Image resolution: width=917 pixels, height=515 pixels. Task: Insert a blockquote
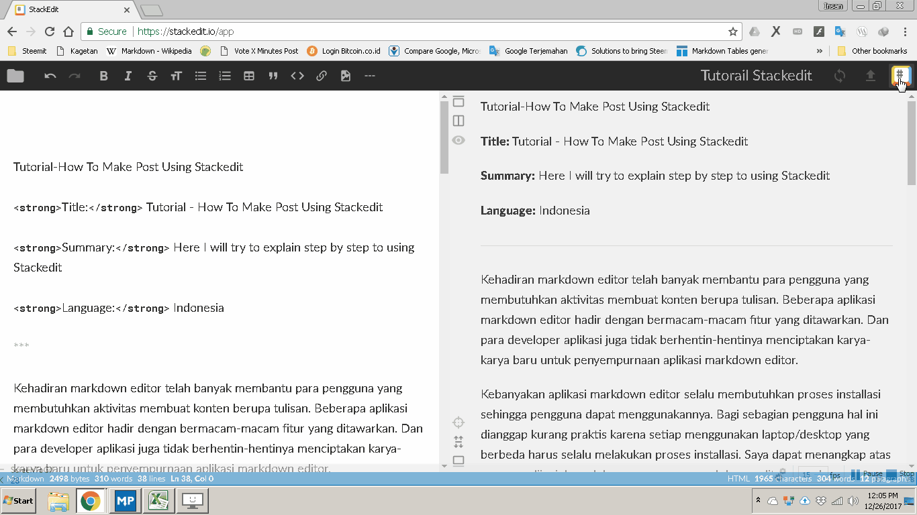click(273, 76)
